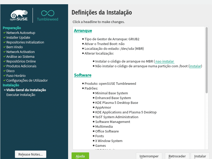Click the checkmark beside Network Autosetup
212x159 pixels.
click(5, 33)
